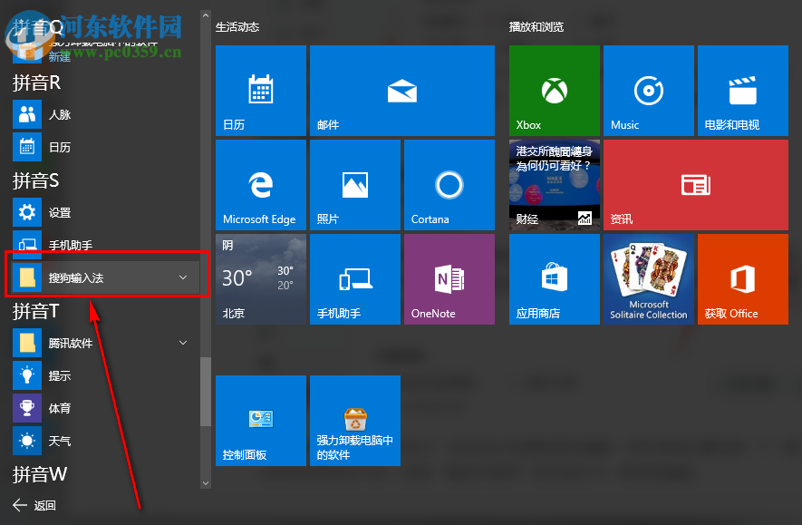The width and height of the screenshot is (802, 525).
Task: Click the app list scroll up arrow
Action: pyautogui.click(x=206, y=15)
